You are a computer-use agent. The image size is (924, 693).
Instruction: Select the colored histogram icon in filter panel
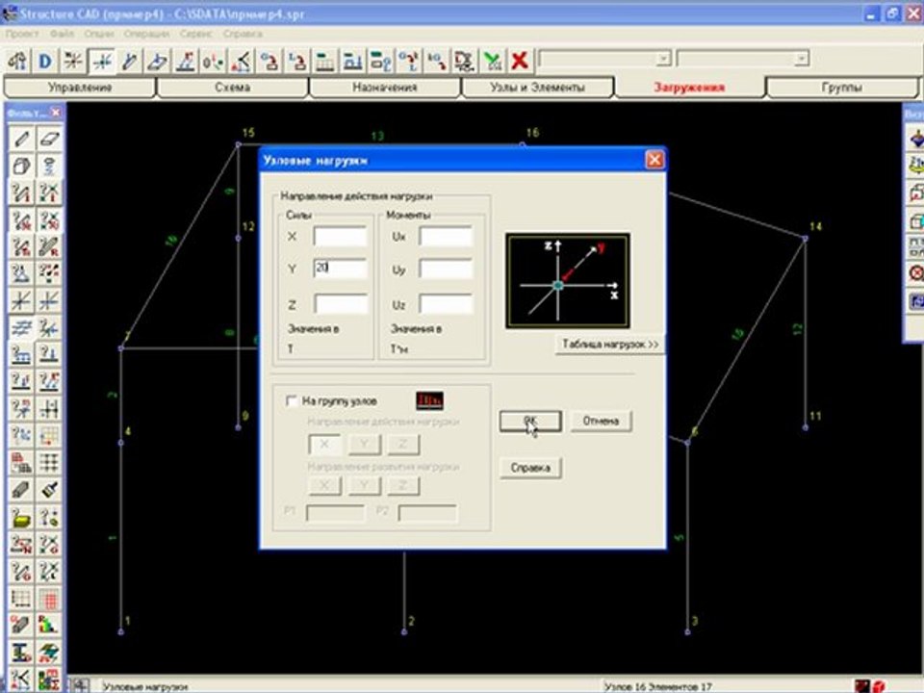(49, 625)
